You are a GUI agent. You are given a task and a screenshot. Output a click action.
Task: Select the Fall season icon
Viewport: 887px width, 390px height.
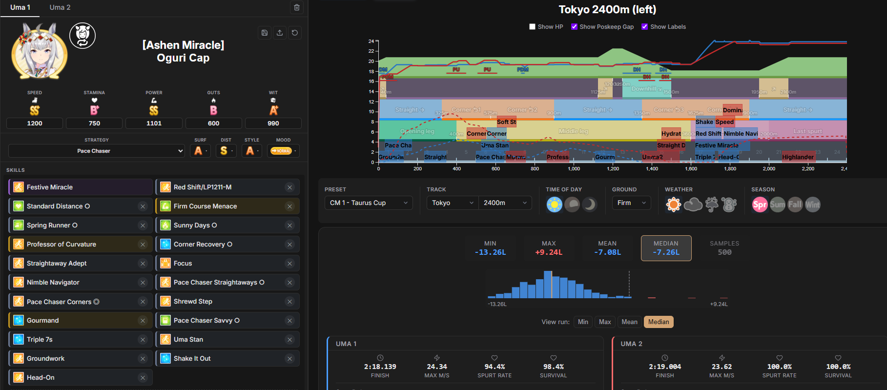(795, 205)
